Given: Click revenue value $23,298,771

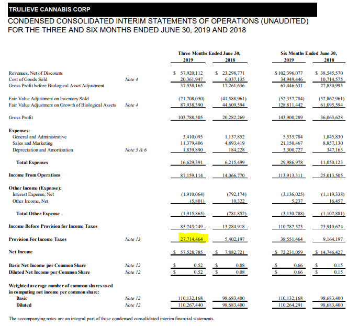Looking at the screenshot, I should pyautogui.click(x=230, y=73).
